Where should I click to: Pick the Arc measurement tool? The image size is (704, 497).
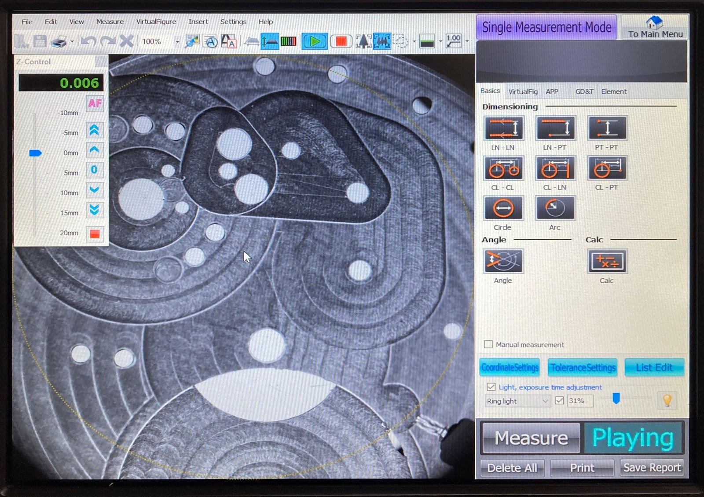(555, 208)
